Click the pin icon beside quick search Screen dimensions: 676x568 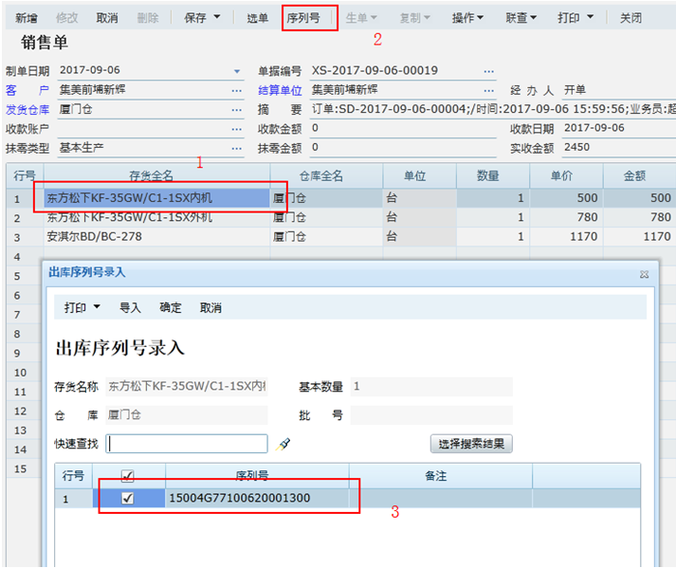pyautogui.click(x=283, y=443)
